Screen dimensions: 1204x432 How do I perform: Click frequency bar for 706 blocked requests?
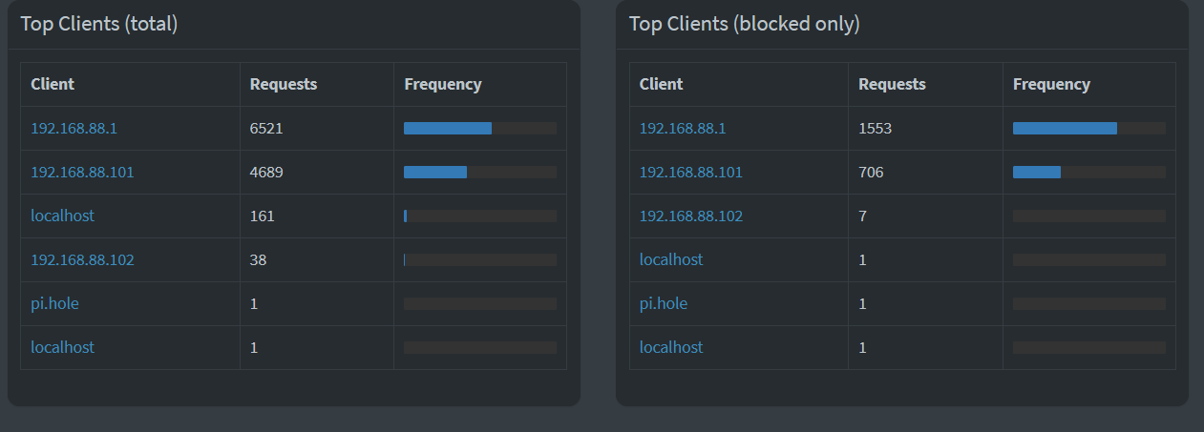(1089, 172)
